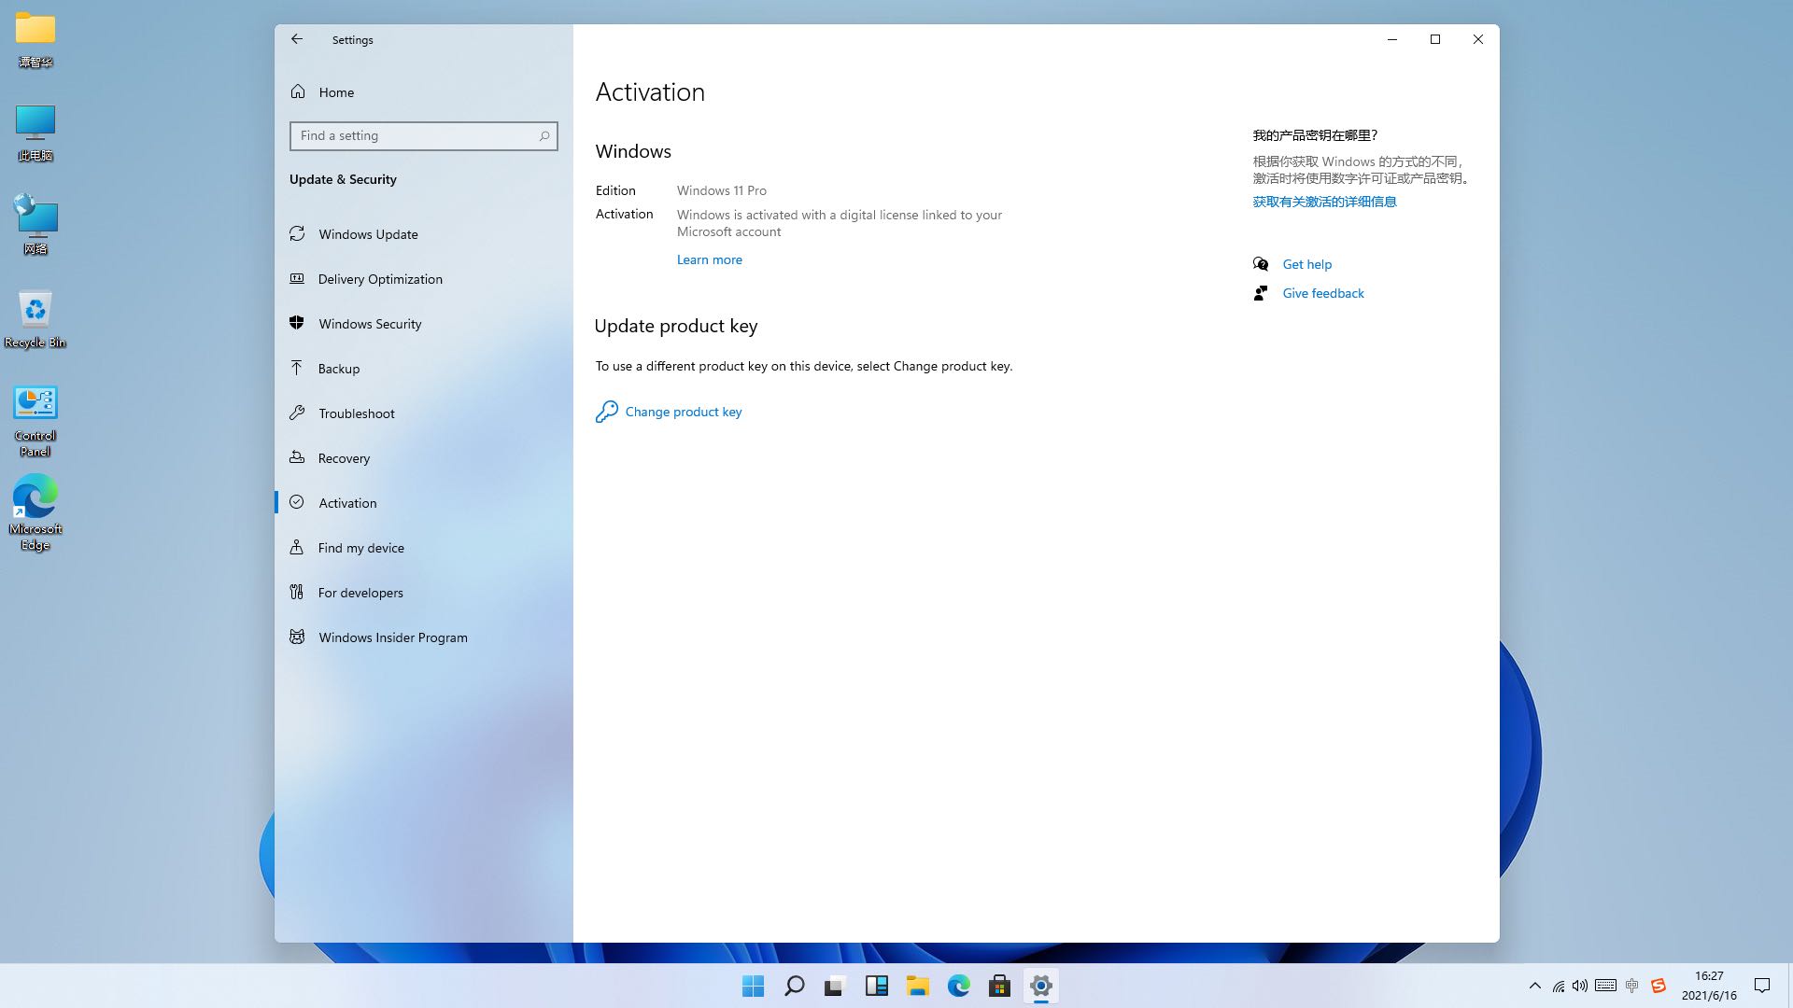Image resolution: width=1793 pixels, height=1008 pixels.
Task: Click the Give feedback link
Action: [x=1322, y=293]
